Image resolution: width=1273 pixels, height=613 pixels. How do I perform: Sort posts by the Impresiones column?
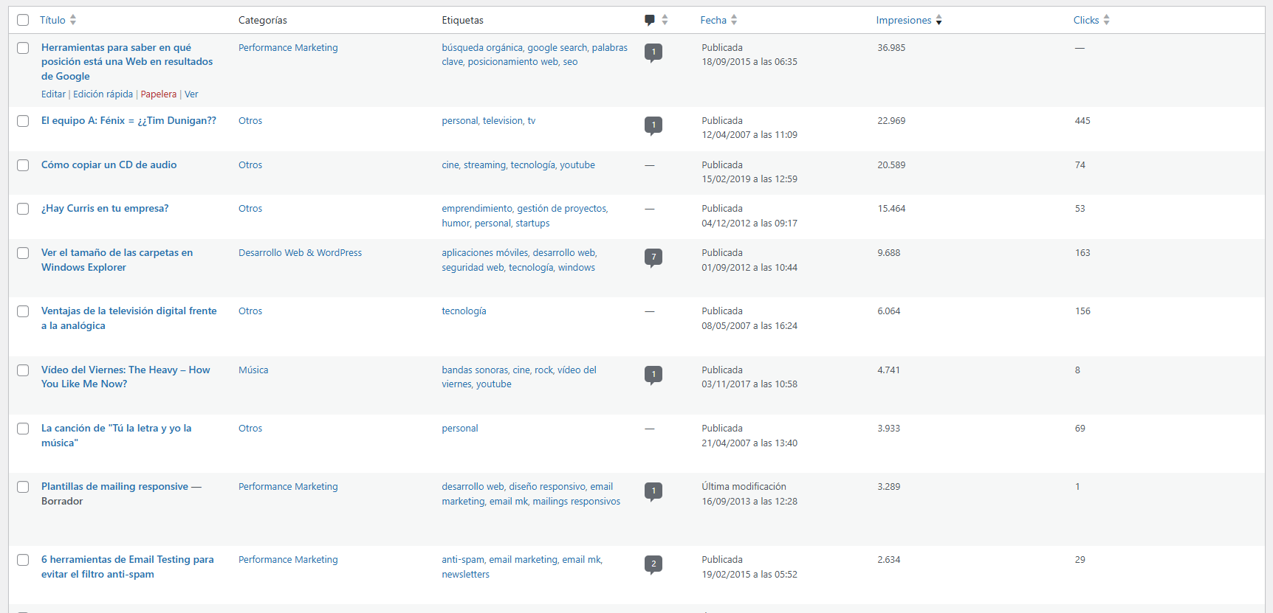tap(909, 20)
